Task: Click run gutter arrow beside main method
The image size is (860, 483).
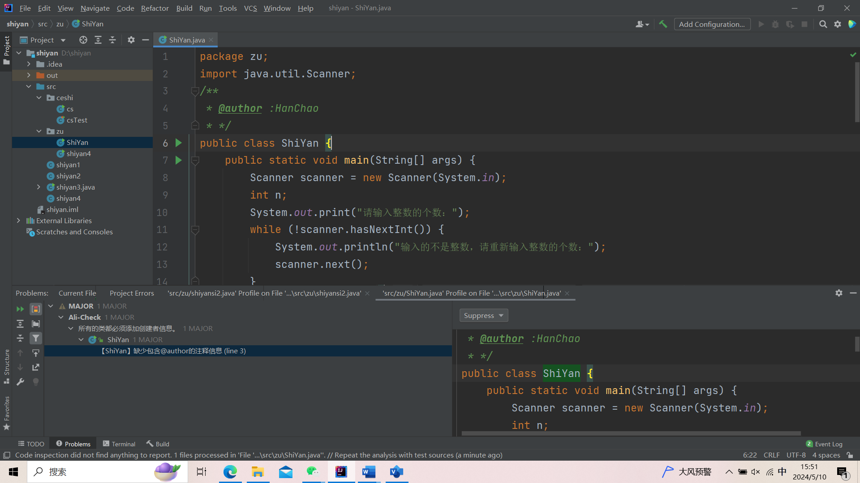Action: [x=178, y=160]
